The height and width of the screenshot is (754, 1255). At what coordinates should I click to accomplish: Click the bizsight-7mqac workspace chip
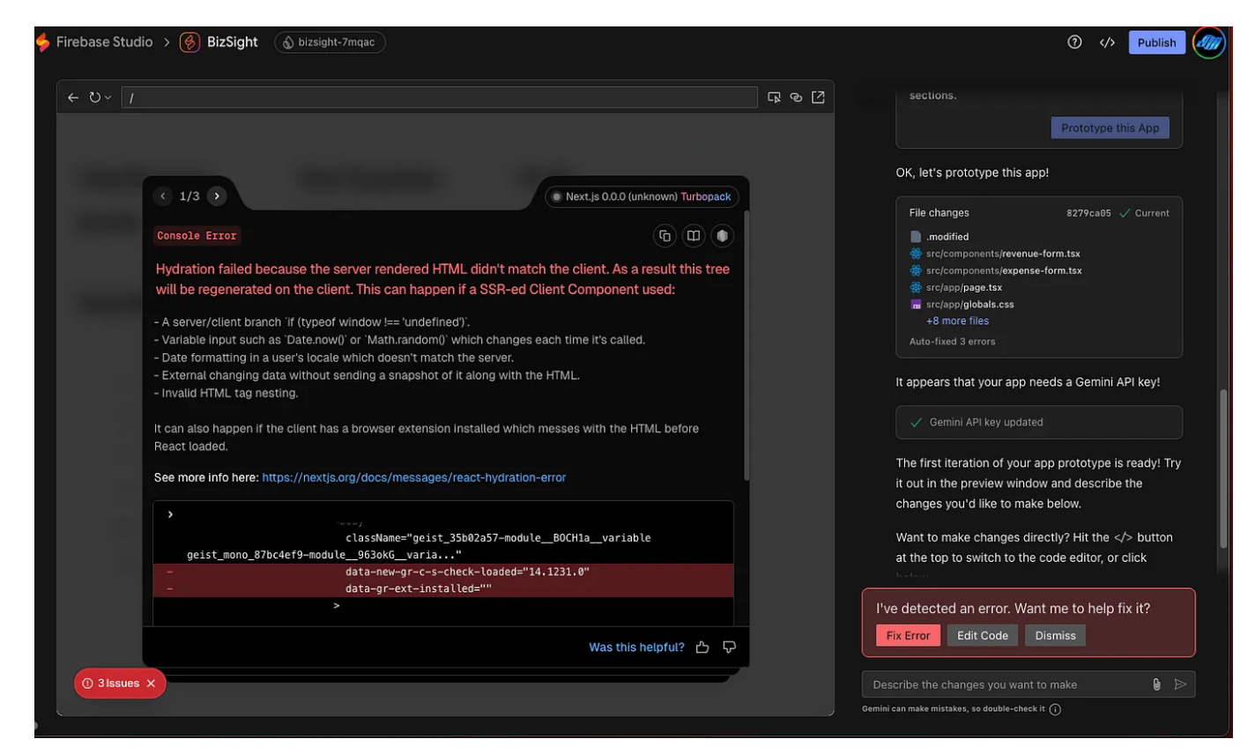pyautogui.click(x=330, y=42)
